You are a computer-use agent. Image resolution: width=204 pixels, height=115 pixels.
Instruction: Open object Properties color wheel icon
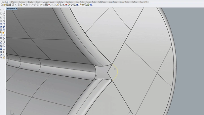click(x=69, y=5)
